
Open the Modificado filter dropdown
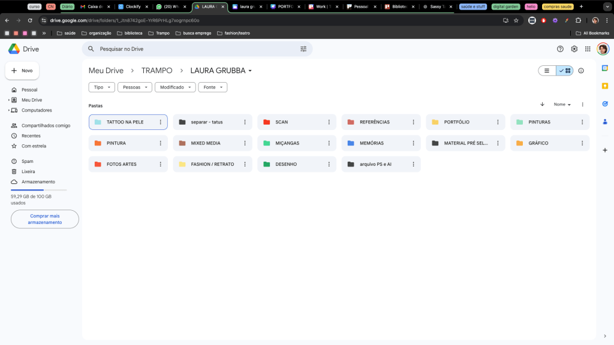point(175,87)
